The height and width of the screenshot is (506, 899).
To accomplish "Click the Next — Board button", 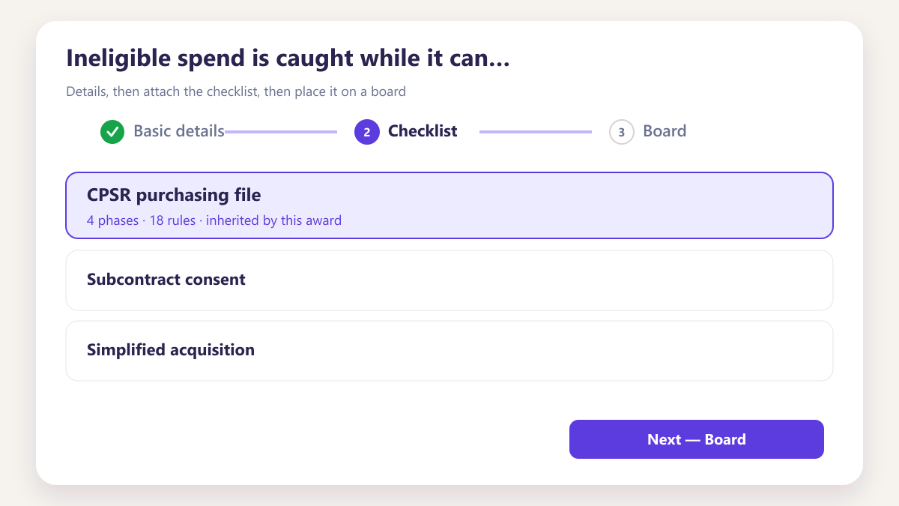I will 697,439.
